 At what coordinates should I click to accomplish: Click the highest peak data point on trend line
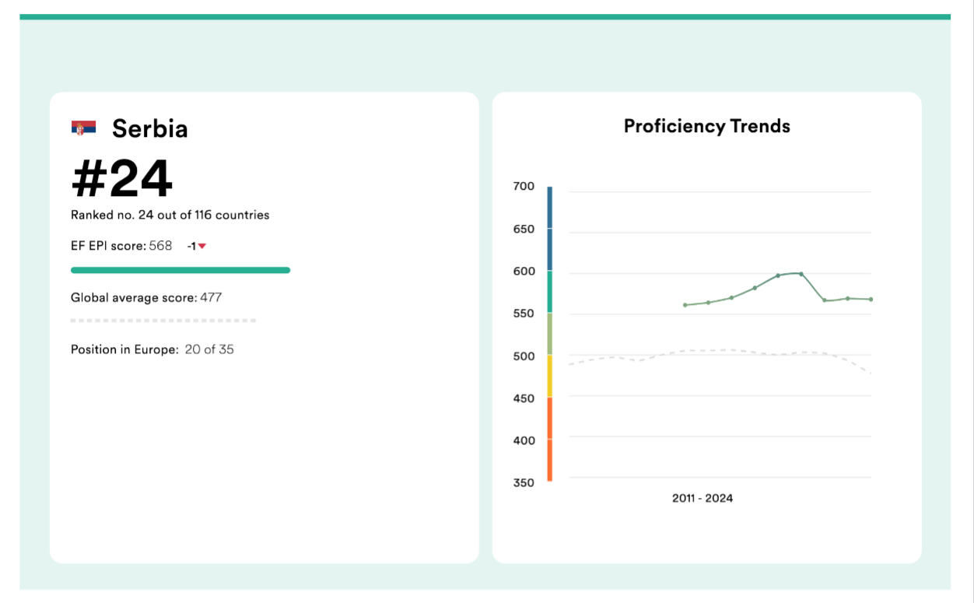click(x=801, y=274)
